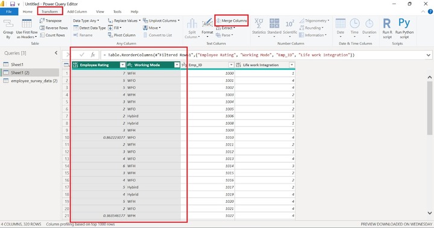The height and width of the screenshot is (228, 434).
Task: Click the Transpose tool
Action: (51, 20)
